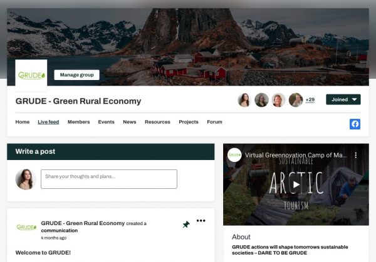Open the Projects tab
The image size is (376, 262).
point(189,122)
